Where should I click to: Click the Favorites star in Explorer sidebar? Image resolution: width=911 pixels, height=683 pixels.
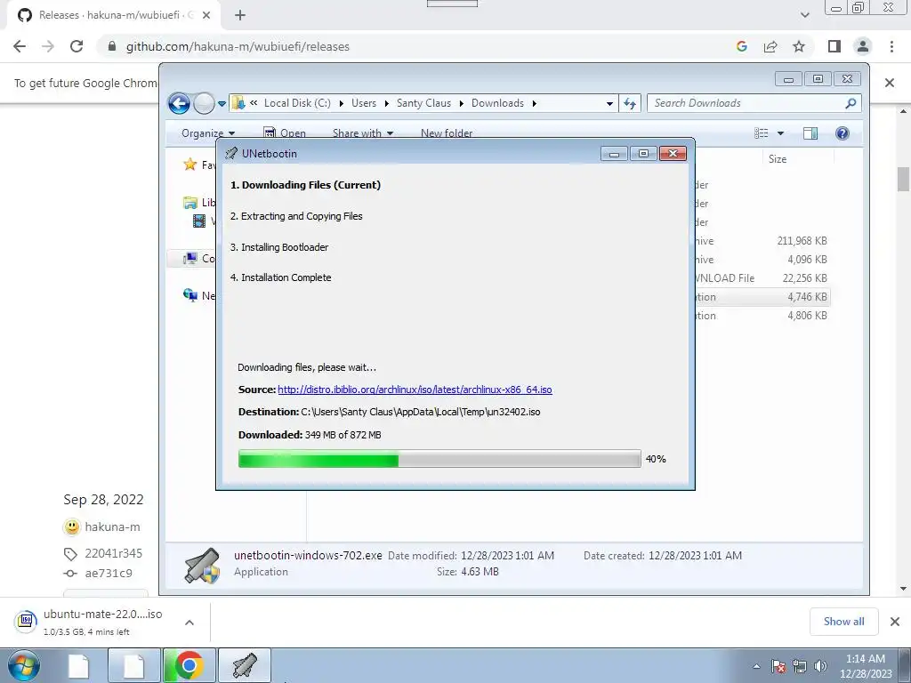190,165
